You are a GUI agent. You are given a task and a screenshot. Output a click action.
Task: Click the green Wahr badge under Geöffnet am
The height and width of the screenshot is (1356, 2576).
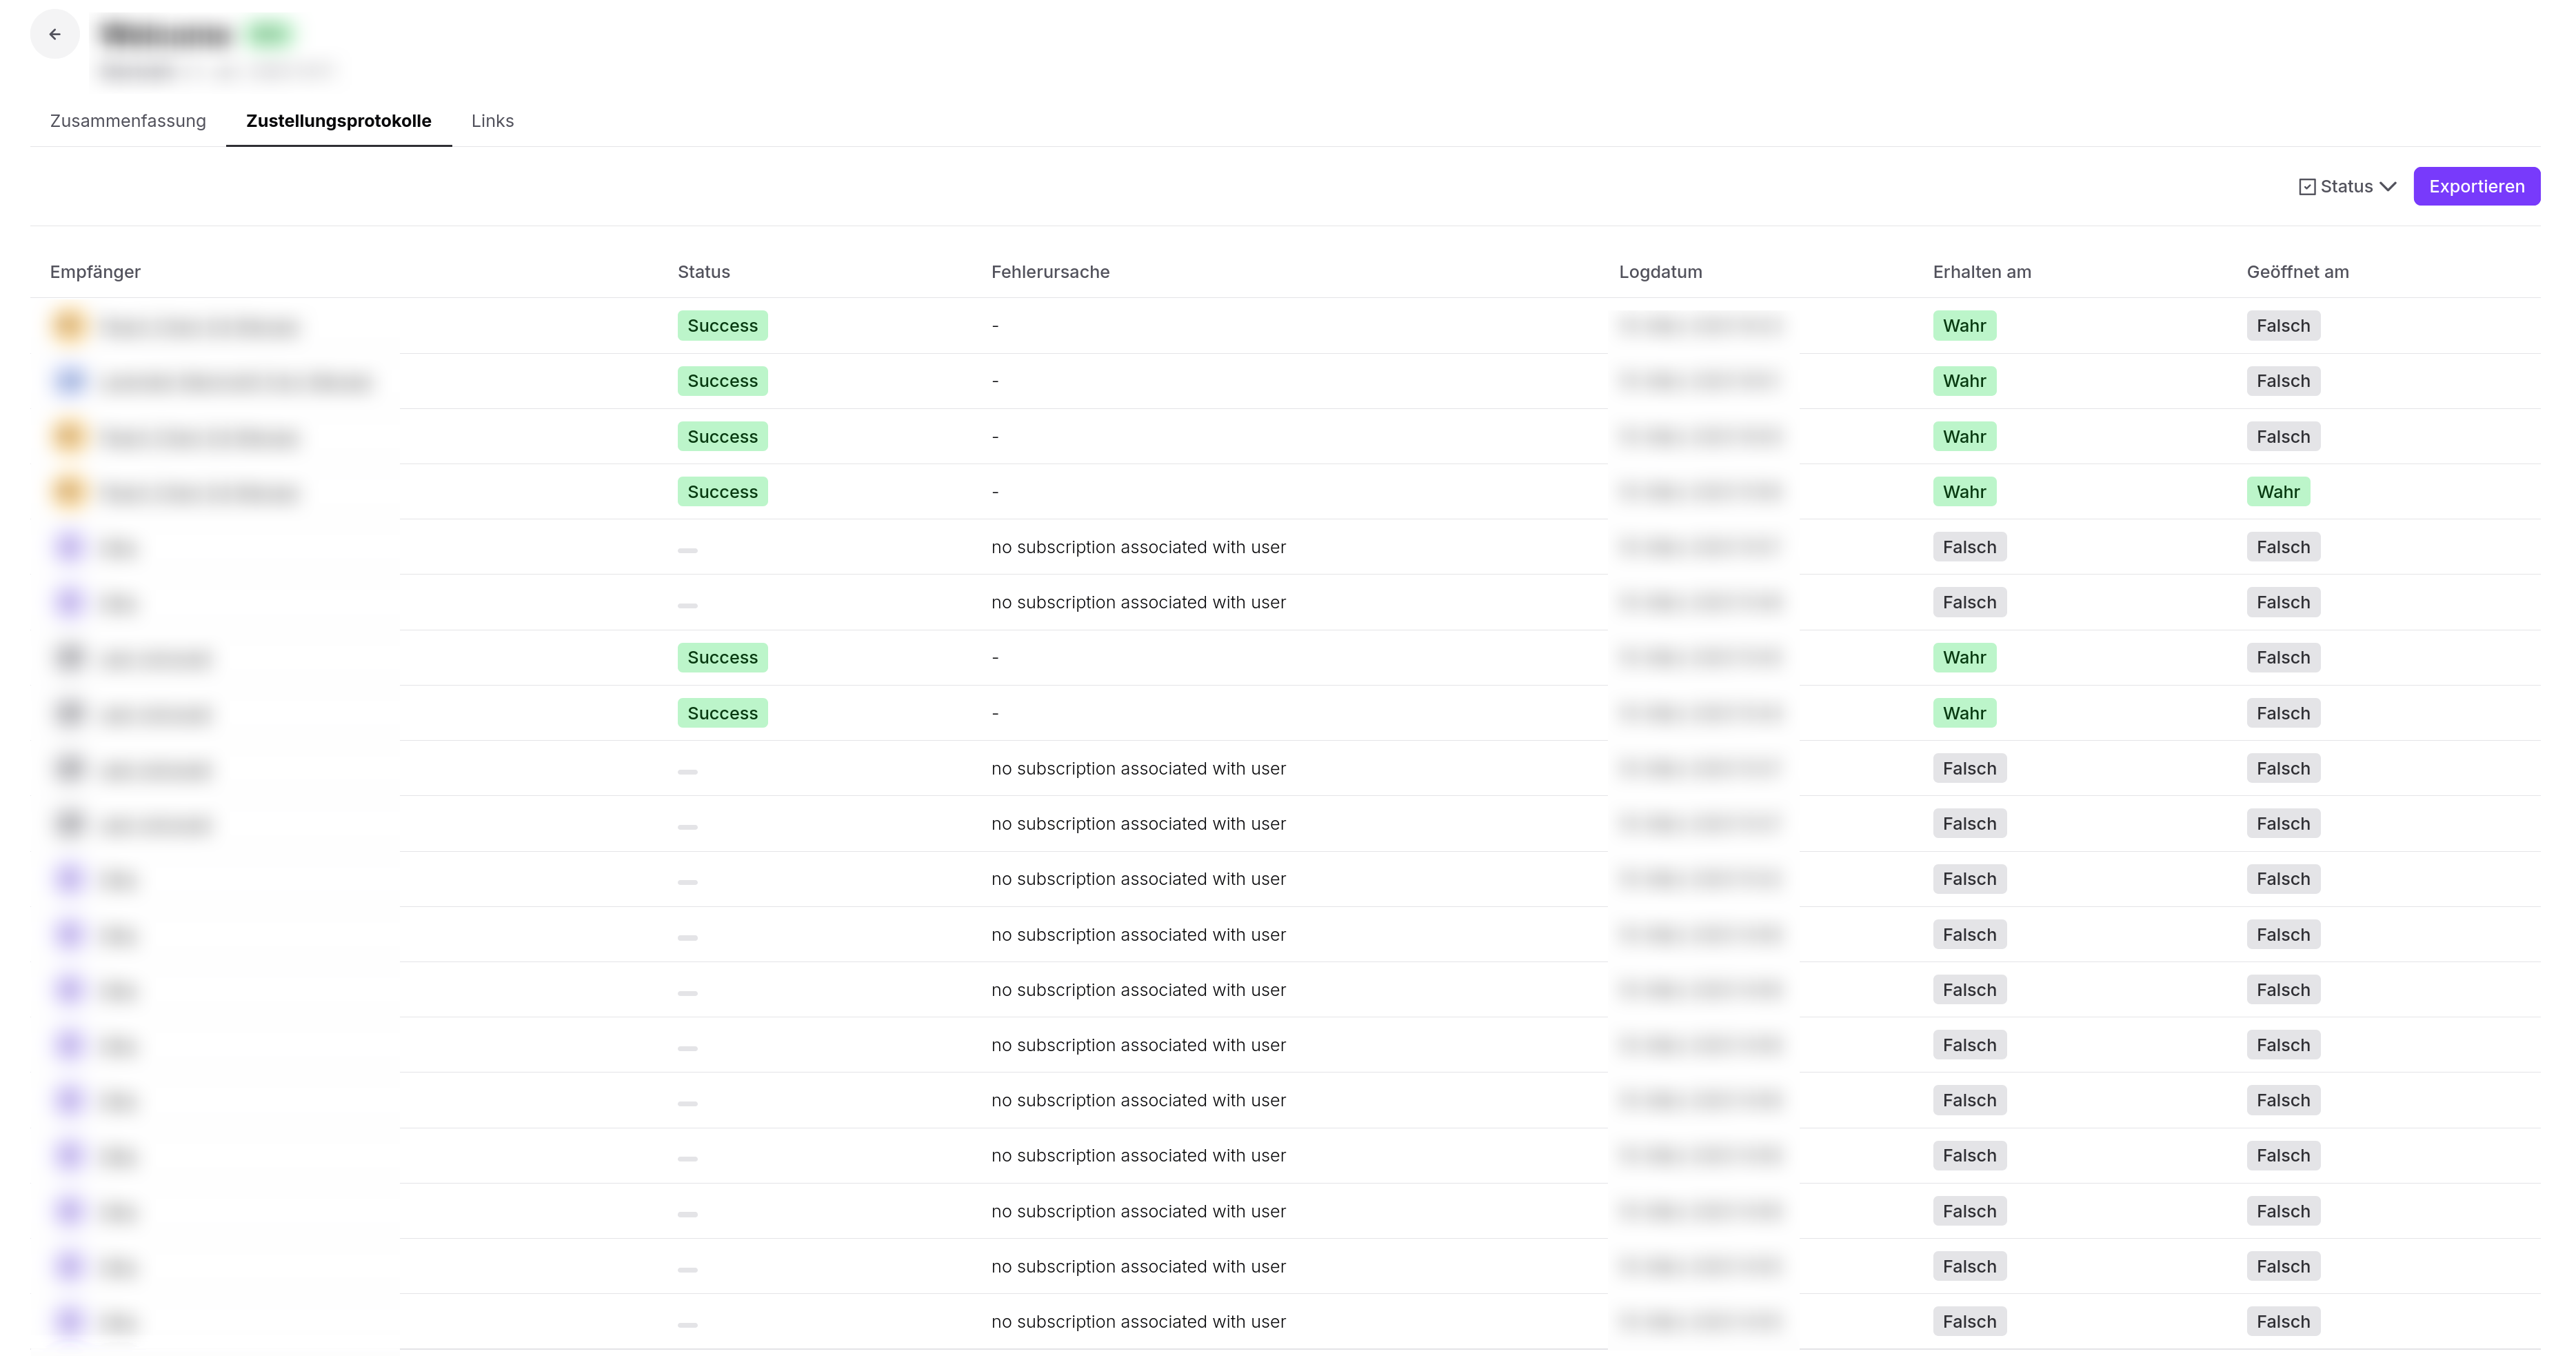[2278, 492]
